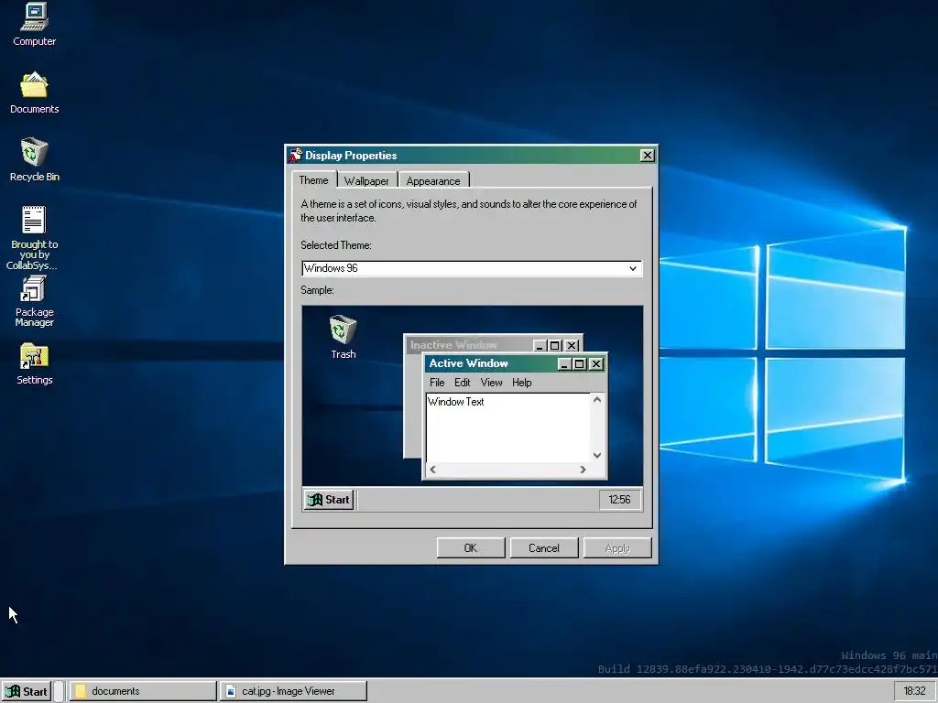Screen dimensions: 938x703
Task: Click the Display Properties title bar icon
Action: (x=296, y=156)
